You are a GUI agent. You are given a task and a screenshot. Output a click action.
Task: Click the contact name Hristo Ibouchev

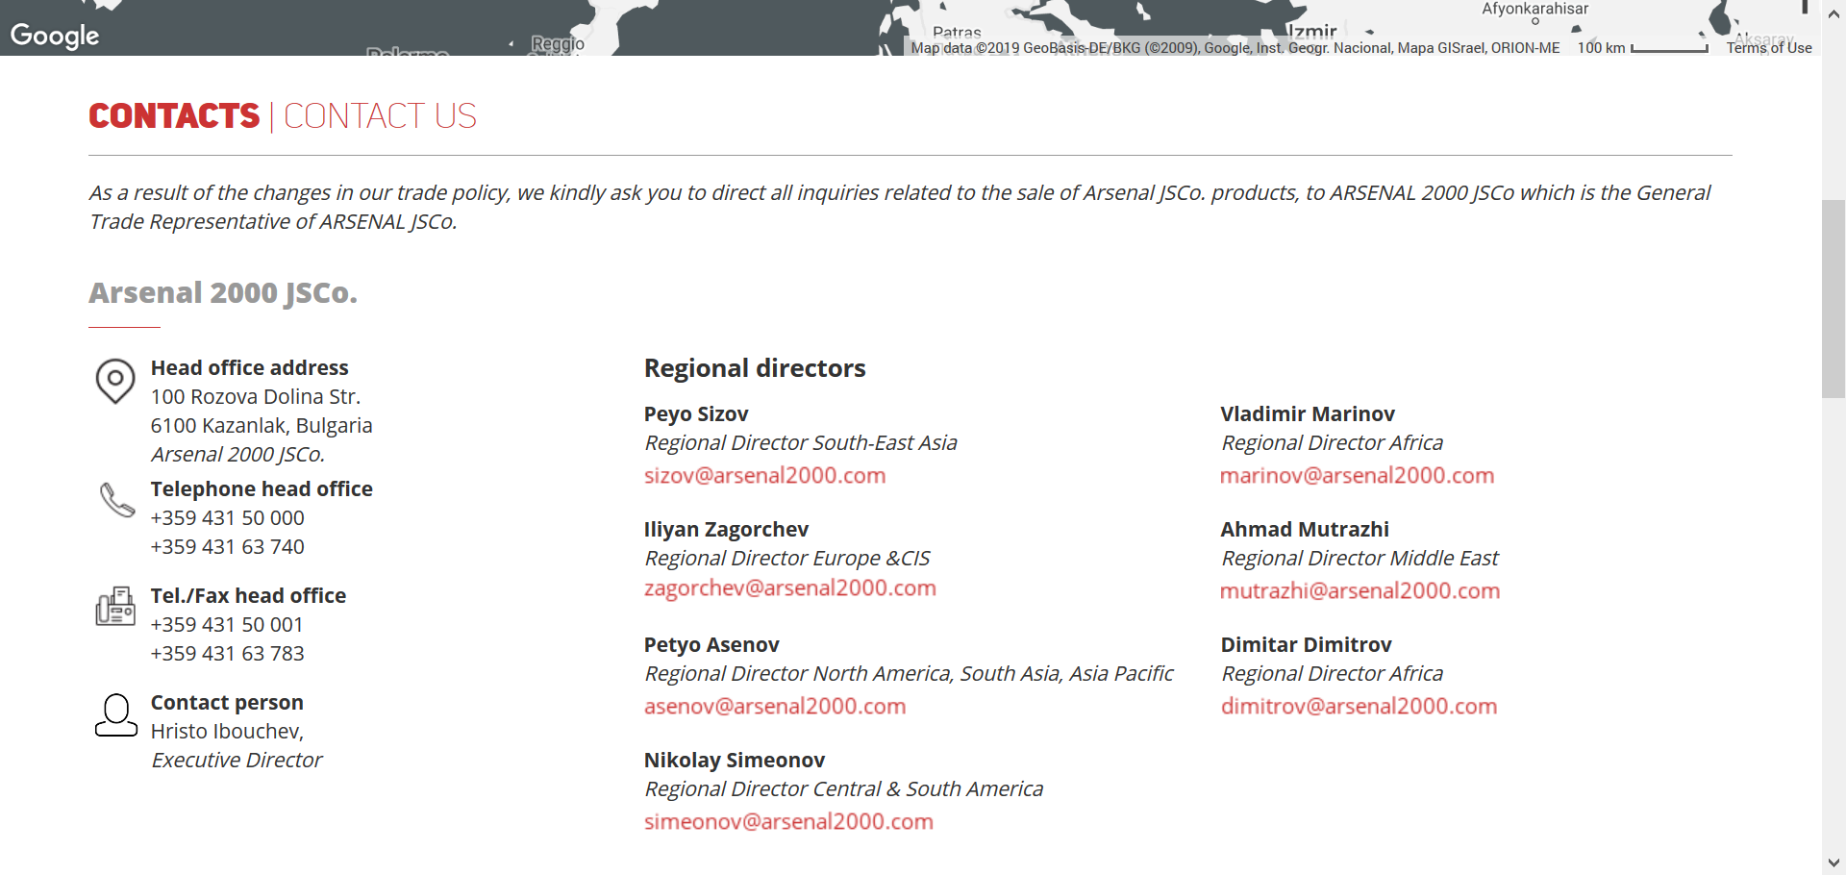point(228,731)
